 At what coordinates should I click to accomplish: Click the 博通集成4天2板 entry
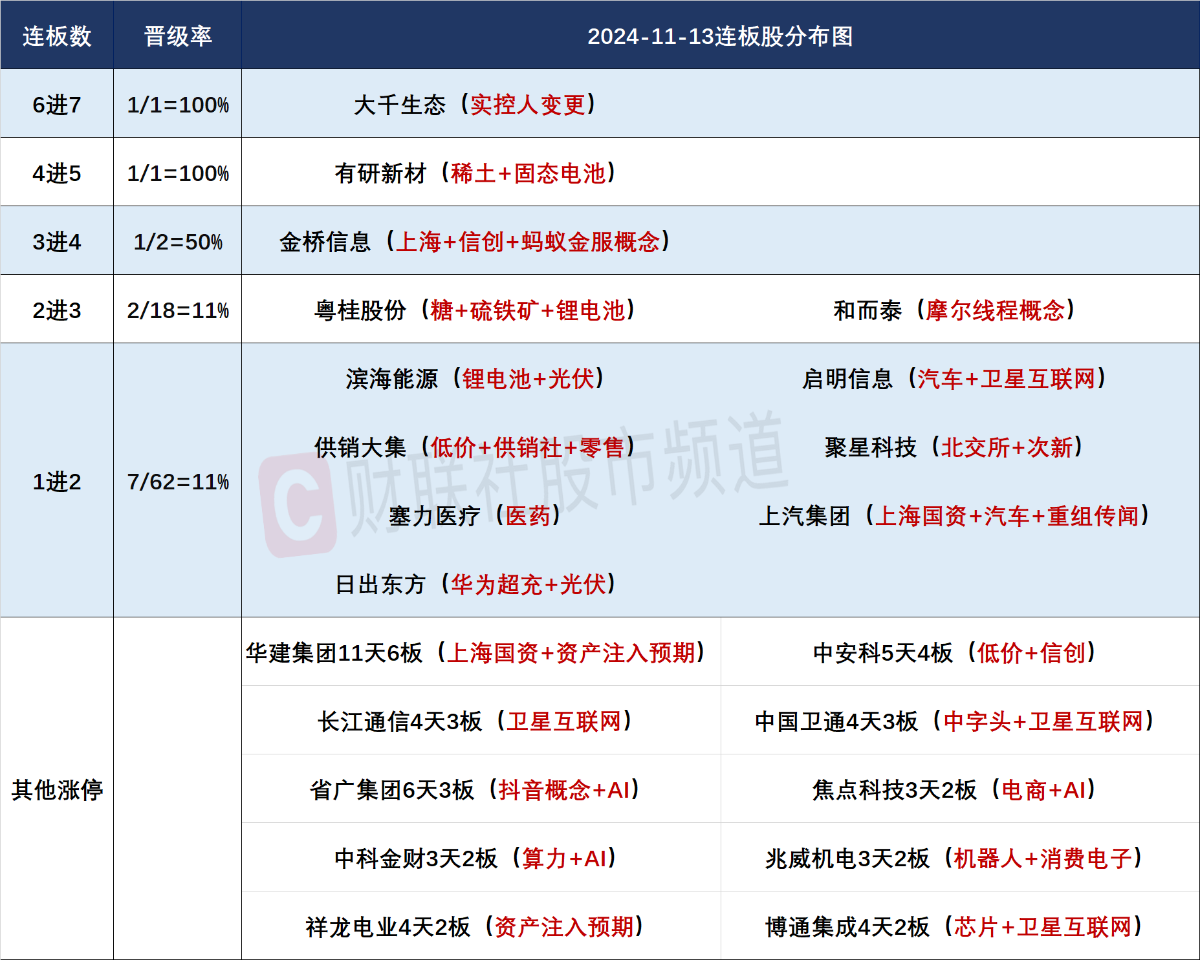click(954, 927)
